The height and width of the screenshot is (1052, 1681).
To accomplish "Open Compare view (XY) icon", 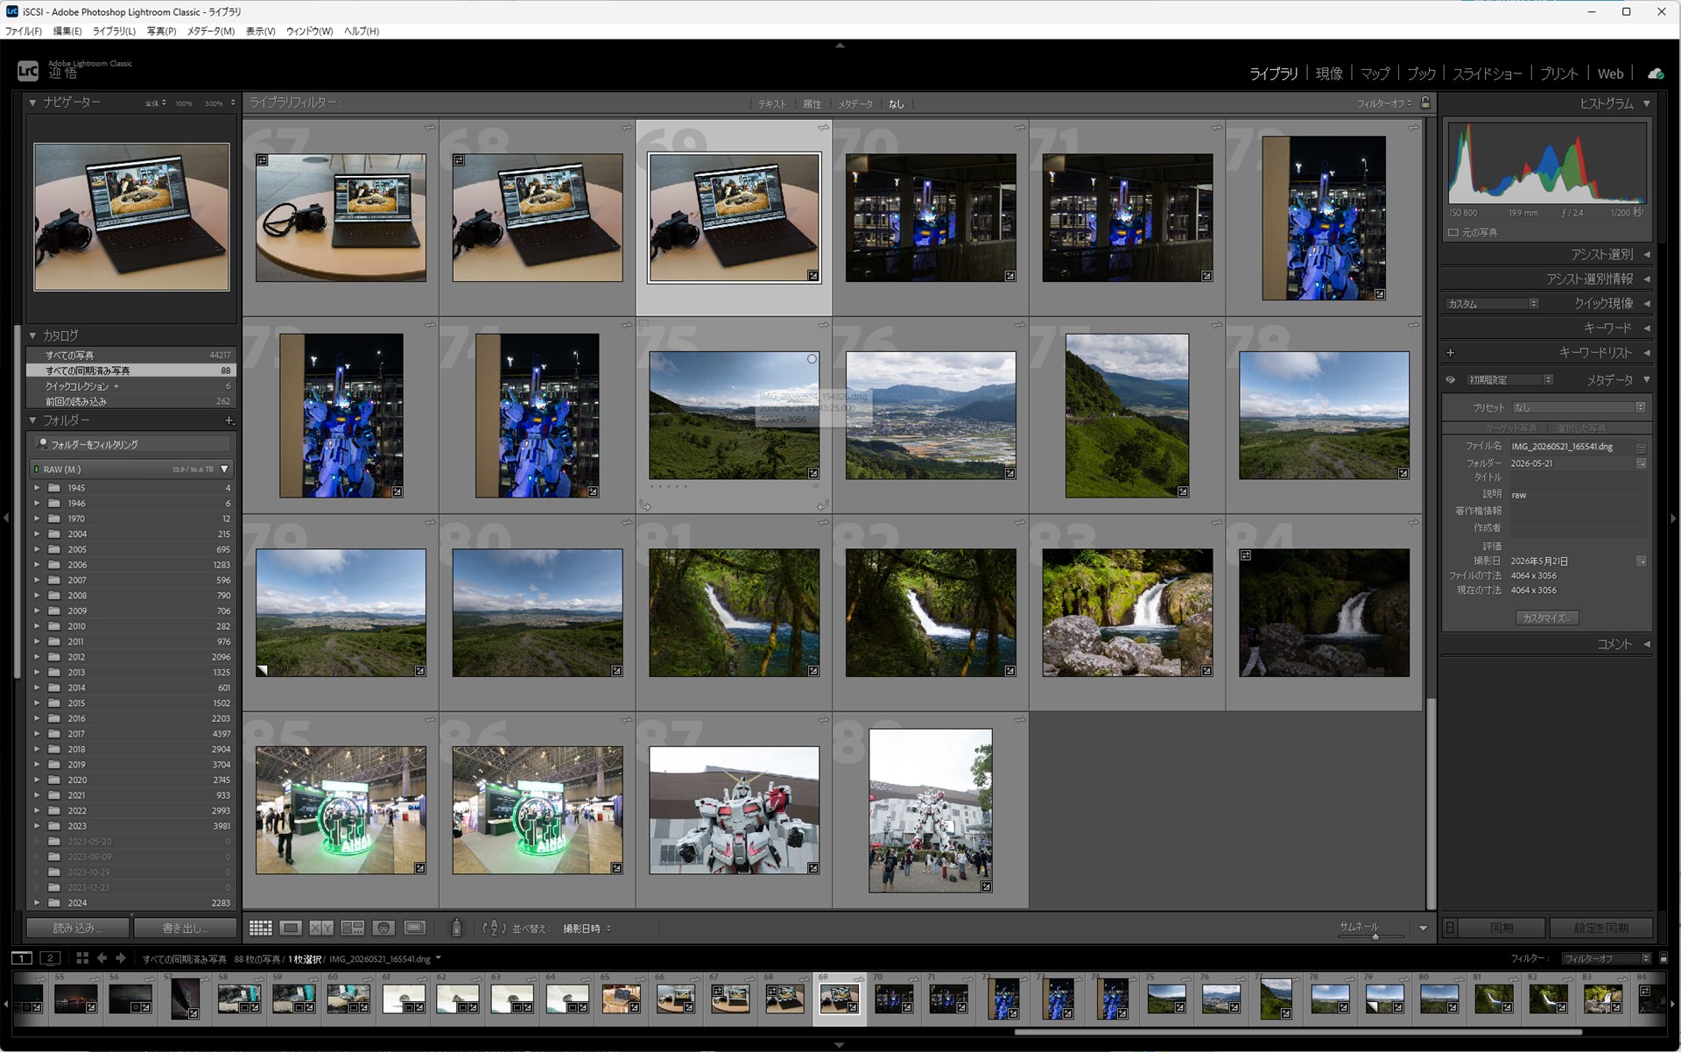I will 321,928.
